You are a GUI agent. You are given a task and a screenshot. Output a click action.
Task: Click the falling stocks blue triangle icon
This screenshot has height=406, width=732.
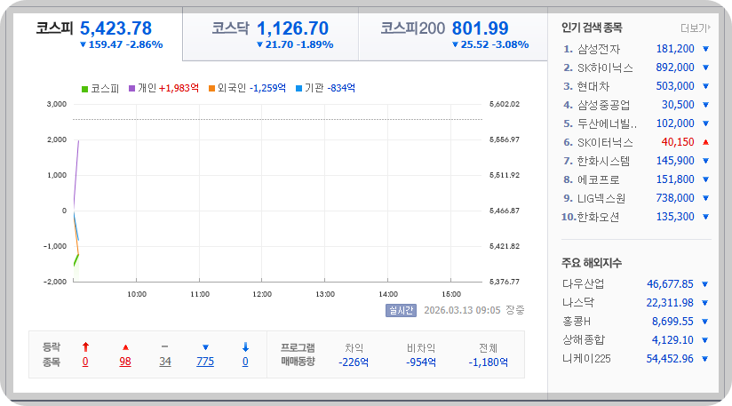point(205,347)
